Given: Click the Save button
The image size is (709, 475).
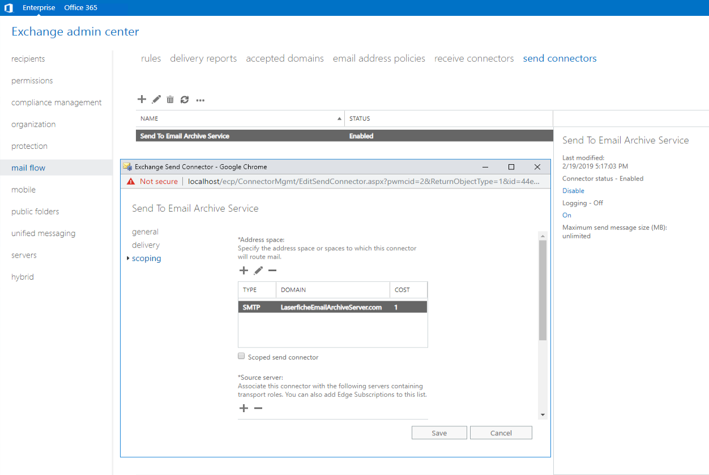Looking at the screenshot, I should point(439,433).
